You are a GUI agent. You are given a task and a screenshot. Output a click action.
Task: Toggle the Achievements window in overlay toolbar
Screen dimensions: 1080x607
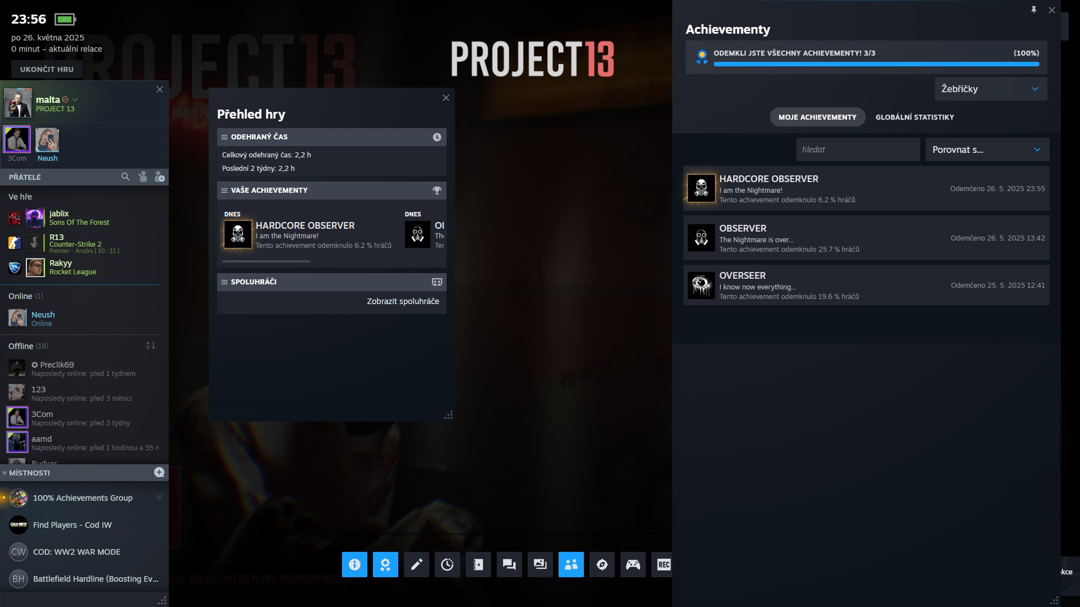click(385, 564)
